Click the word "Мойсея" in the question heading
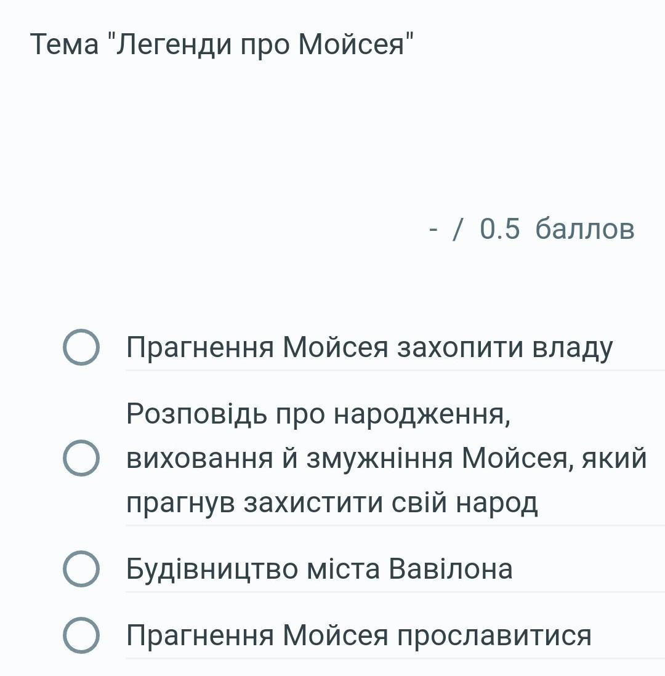The height and width of the screenshot is (676, 665). [352, 44]
